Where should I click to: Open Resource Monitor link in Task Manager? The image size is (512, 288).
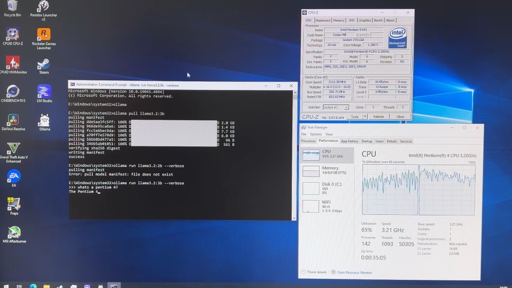351,272
